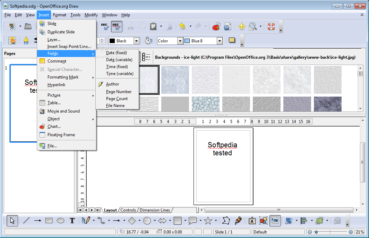The width and height of the screenshot is (369, 238).
Task: Toggle AutoSpellcheck button
Action: coord(116,26)
